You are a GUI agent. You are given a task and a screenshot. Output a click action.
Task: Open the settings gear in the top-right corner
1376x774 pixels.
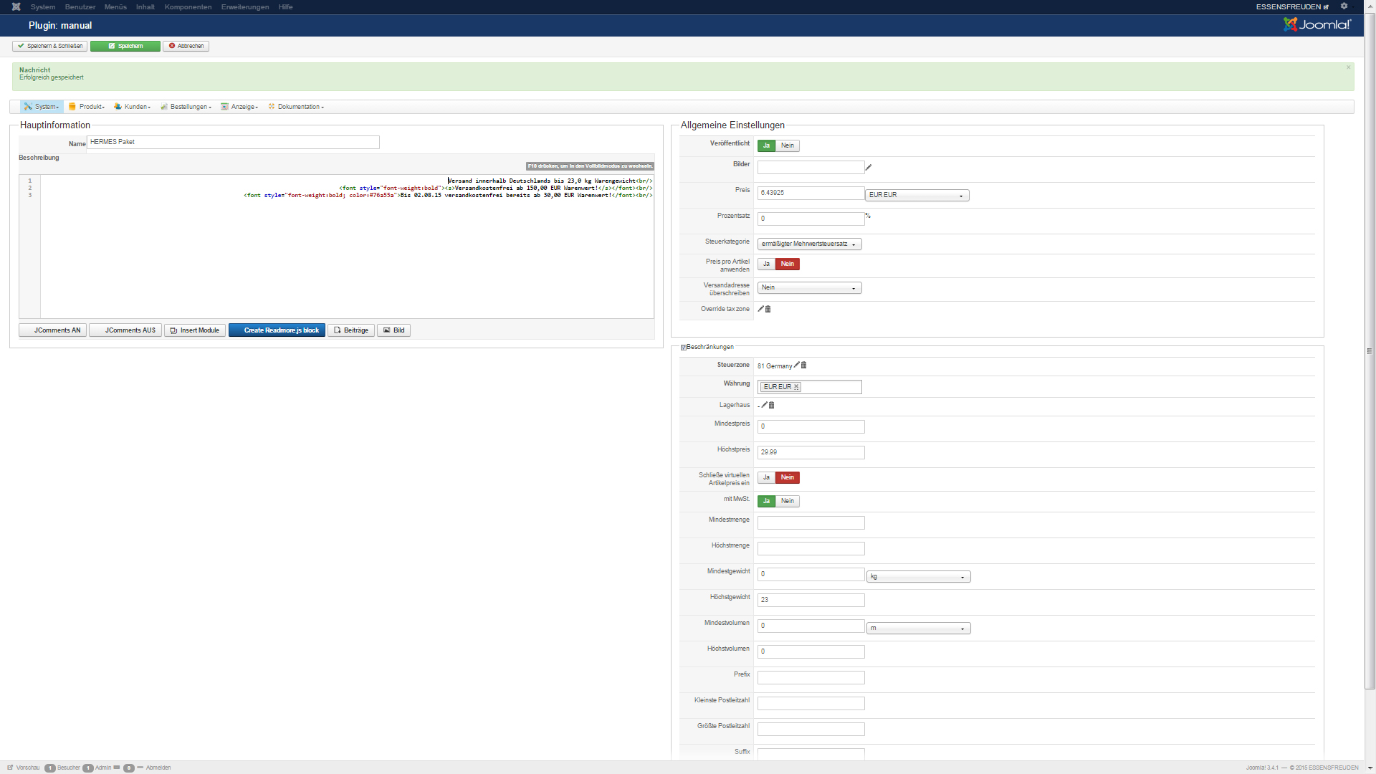(1344, 6)
